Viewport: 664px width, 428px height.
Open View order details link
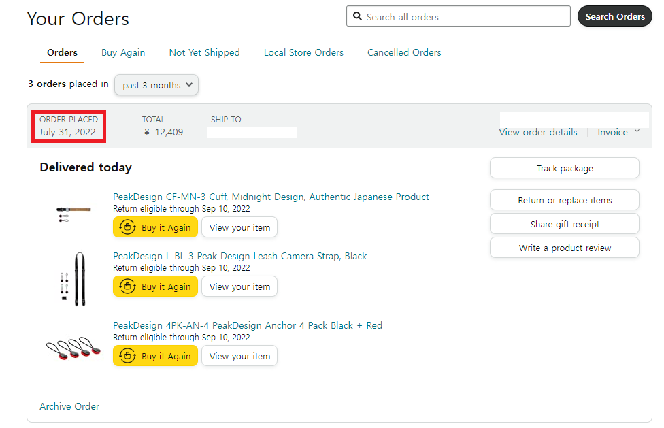tap(538, 132)
